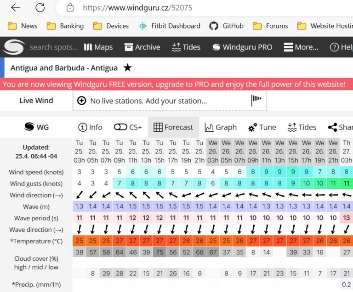Click the upgrade to PRO banner
Screen dimensions: 353x292
(x=174, y=84)
